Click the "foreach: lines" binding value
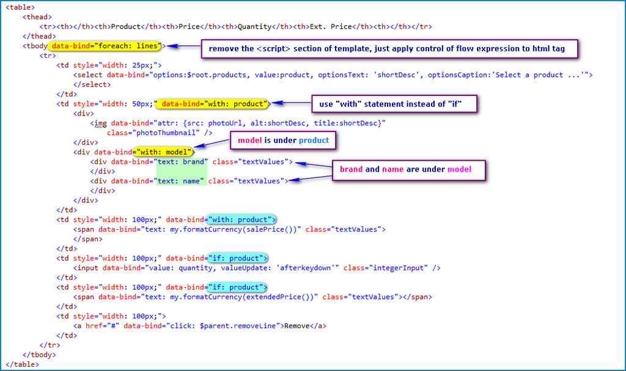The height and width of the screenshot is (371, 626). pos(128,46)
